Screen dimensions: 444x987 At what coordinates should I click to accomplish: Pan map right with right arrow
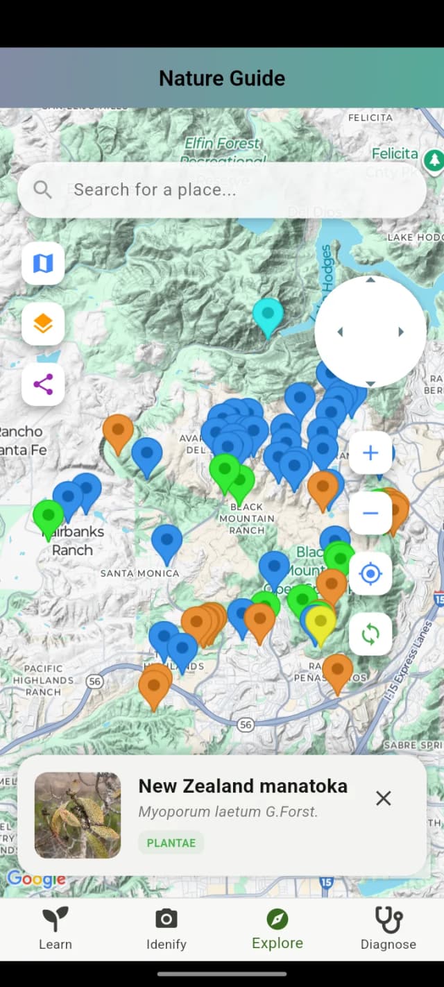tap(401, 332)
